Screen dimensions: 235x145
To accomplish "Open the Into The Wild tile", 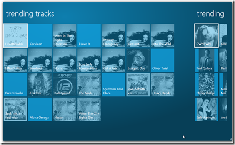I will coord(163,35).
